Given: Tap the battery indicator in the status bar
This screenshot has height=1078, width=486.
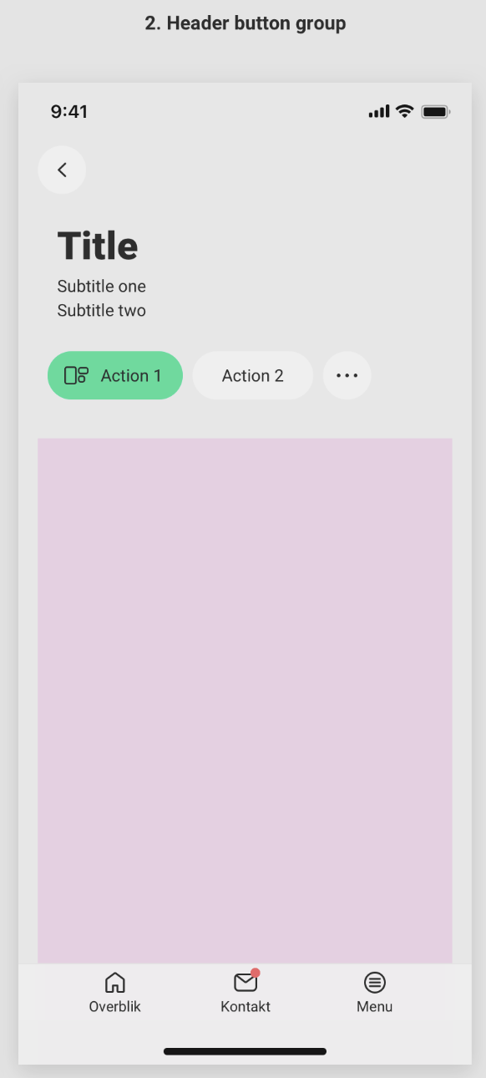Looking at the screenshot, I should point(434,110).
